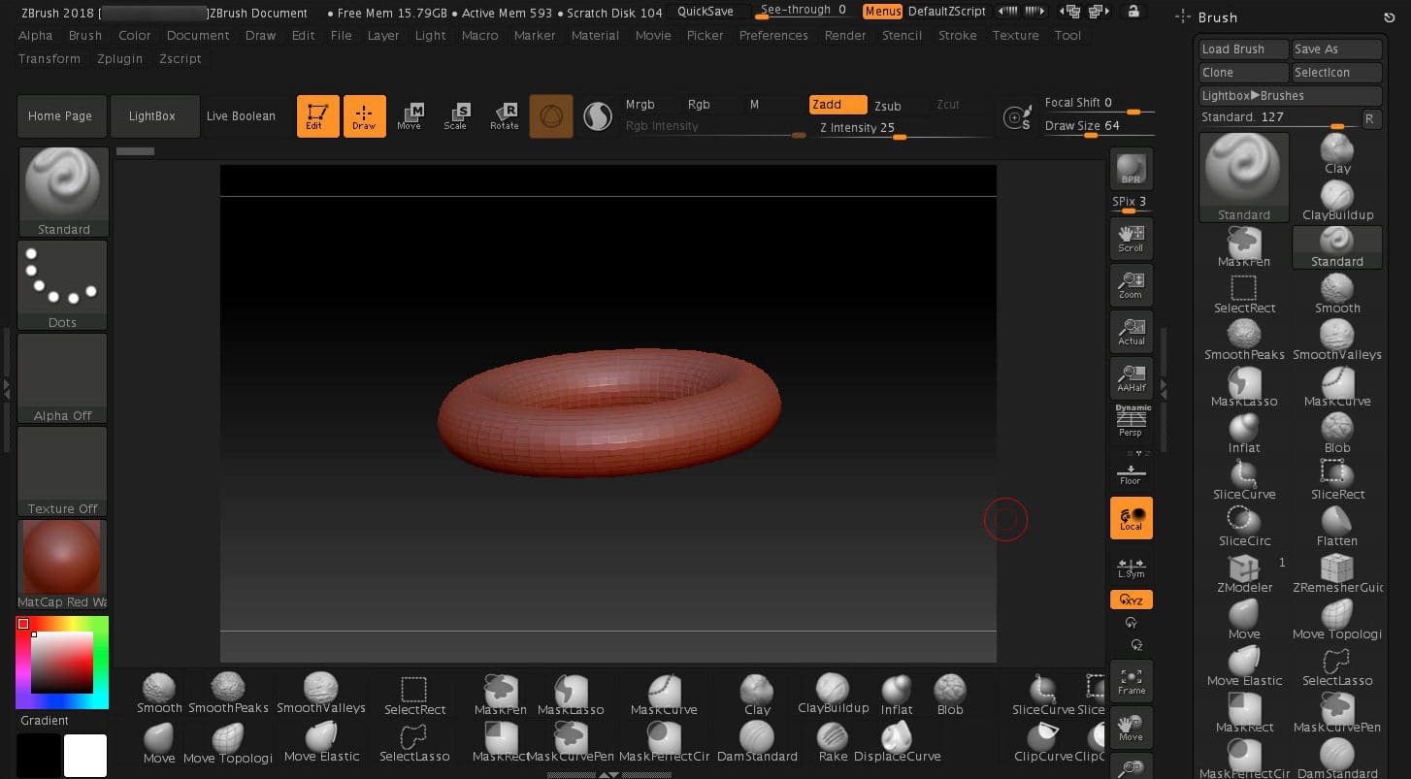Select the Mrgb channel mode

click(640, 105)
